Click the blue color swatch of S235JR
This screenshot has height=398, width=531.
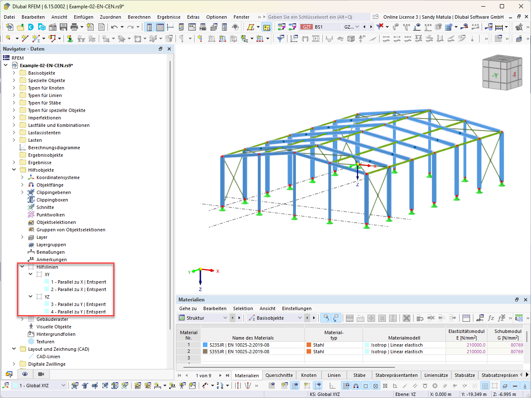tap(205, 345)
